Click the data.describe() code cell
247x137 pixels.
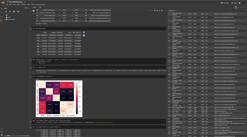99,29
